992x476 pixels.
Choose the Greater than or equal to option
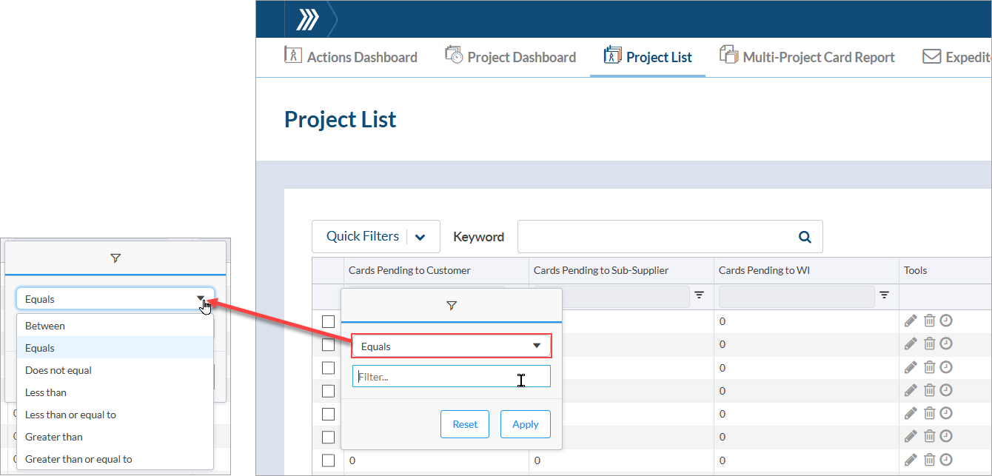115,459
